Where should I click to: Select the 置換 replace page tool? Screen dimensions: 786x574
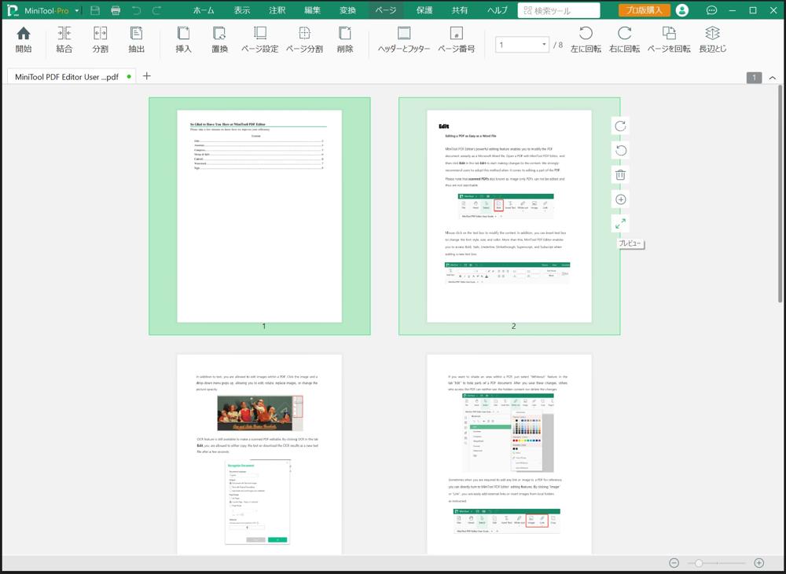(x=219, y=39)
